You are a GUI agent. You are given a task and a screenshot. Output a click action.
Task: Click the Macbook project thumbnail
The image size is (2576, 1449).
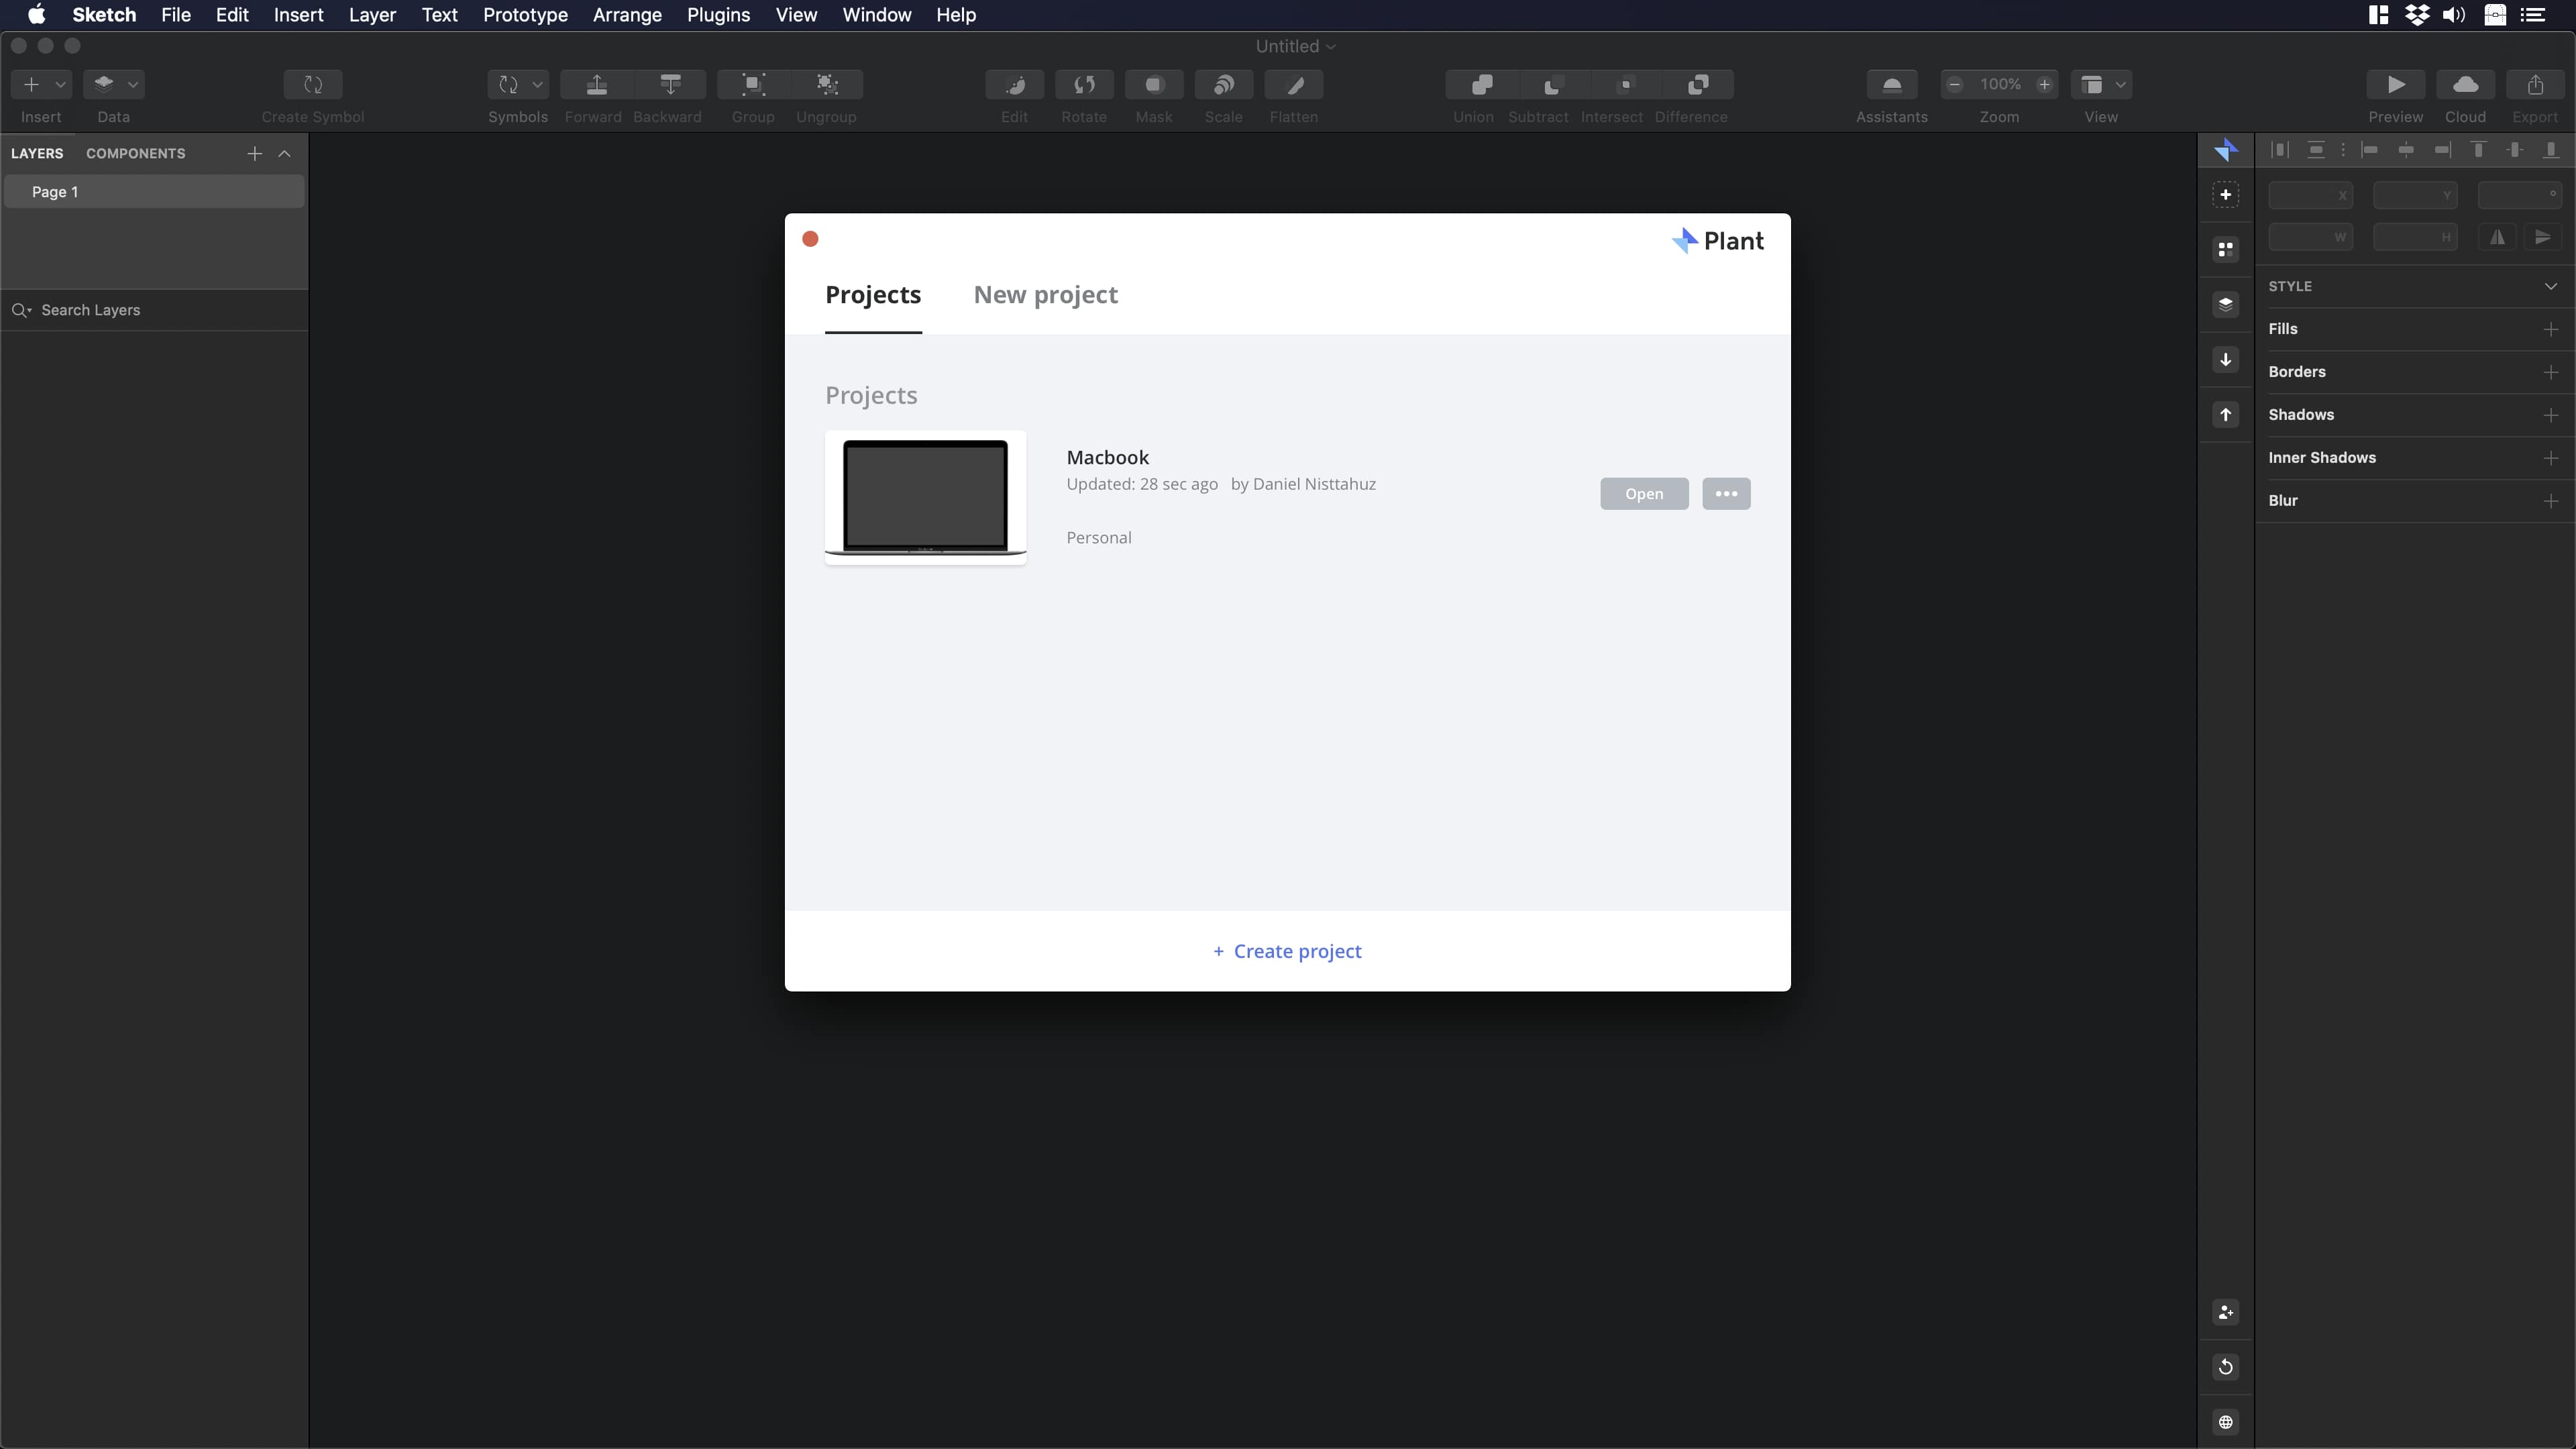[925, 497]
